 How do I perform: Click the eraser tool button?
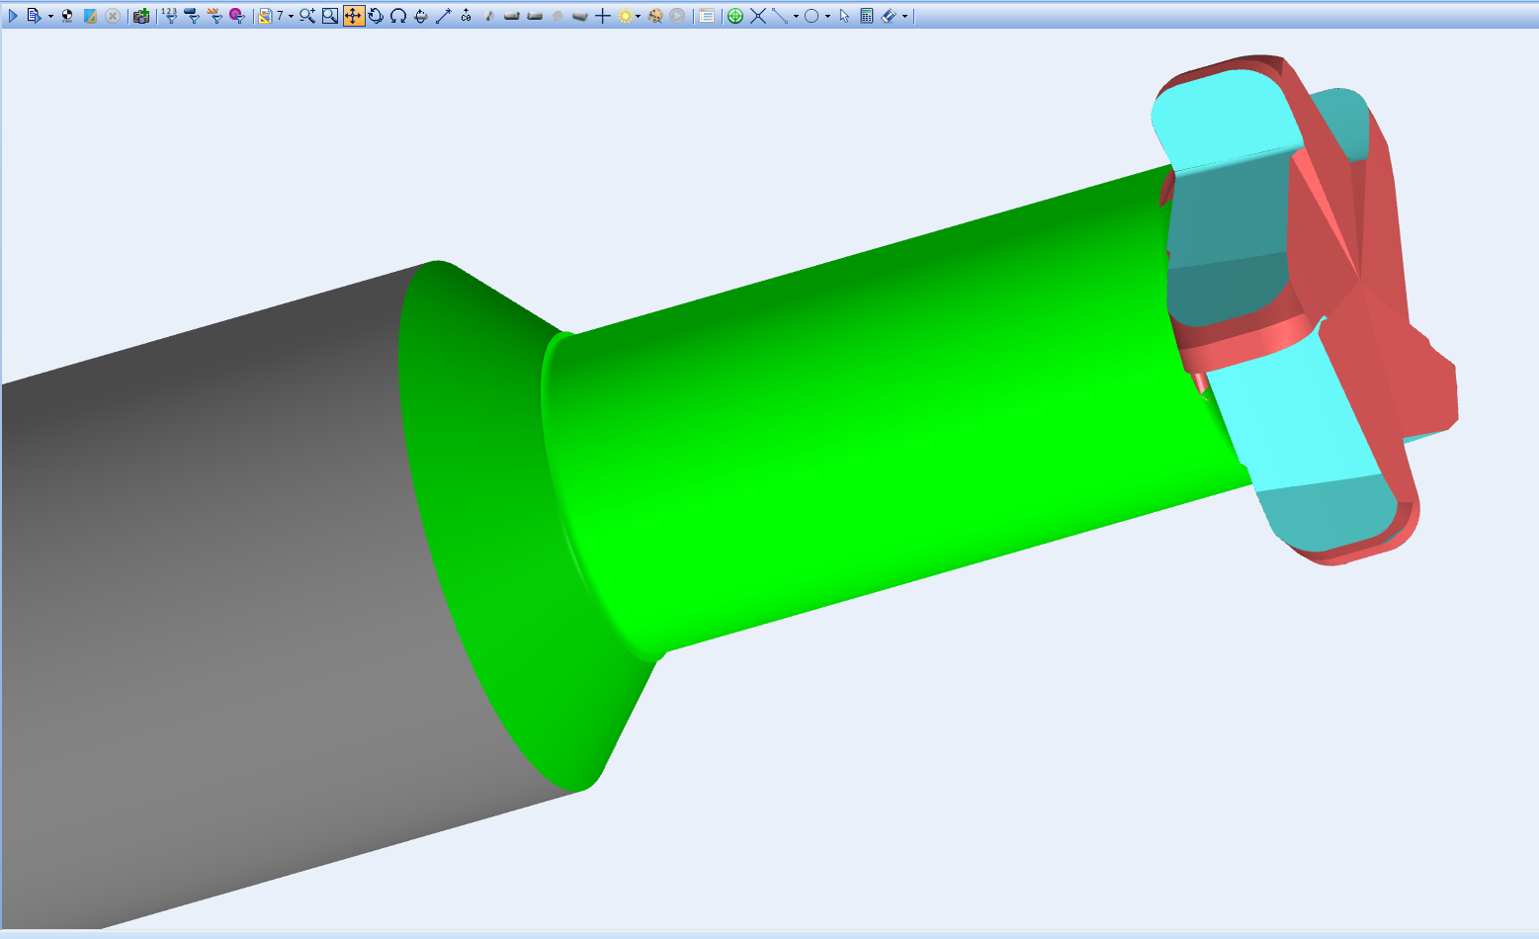[x=889, y=16]
